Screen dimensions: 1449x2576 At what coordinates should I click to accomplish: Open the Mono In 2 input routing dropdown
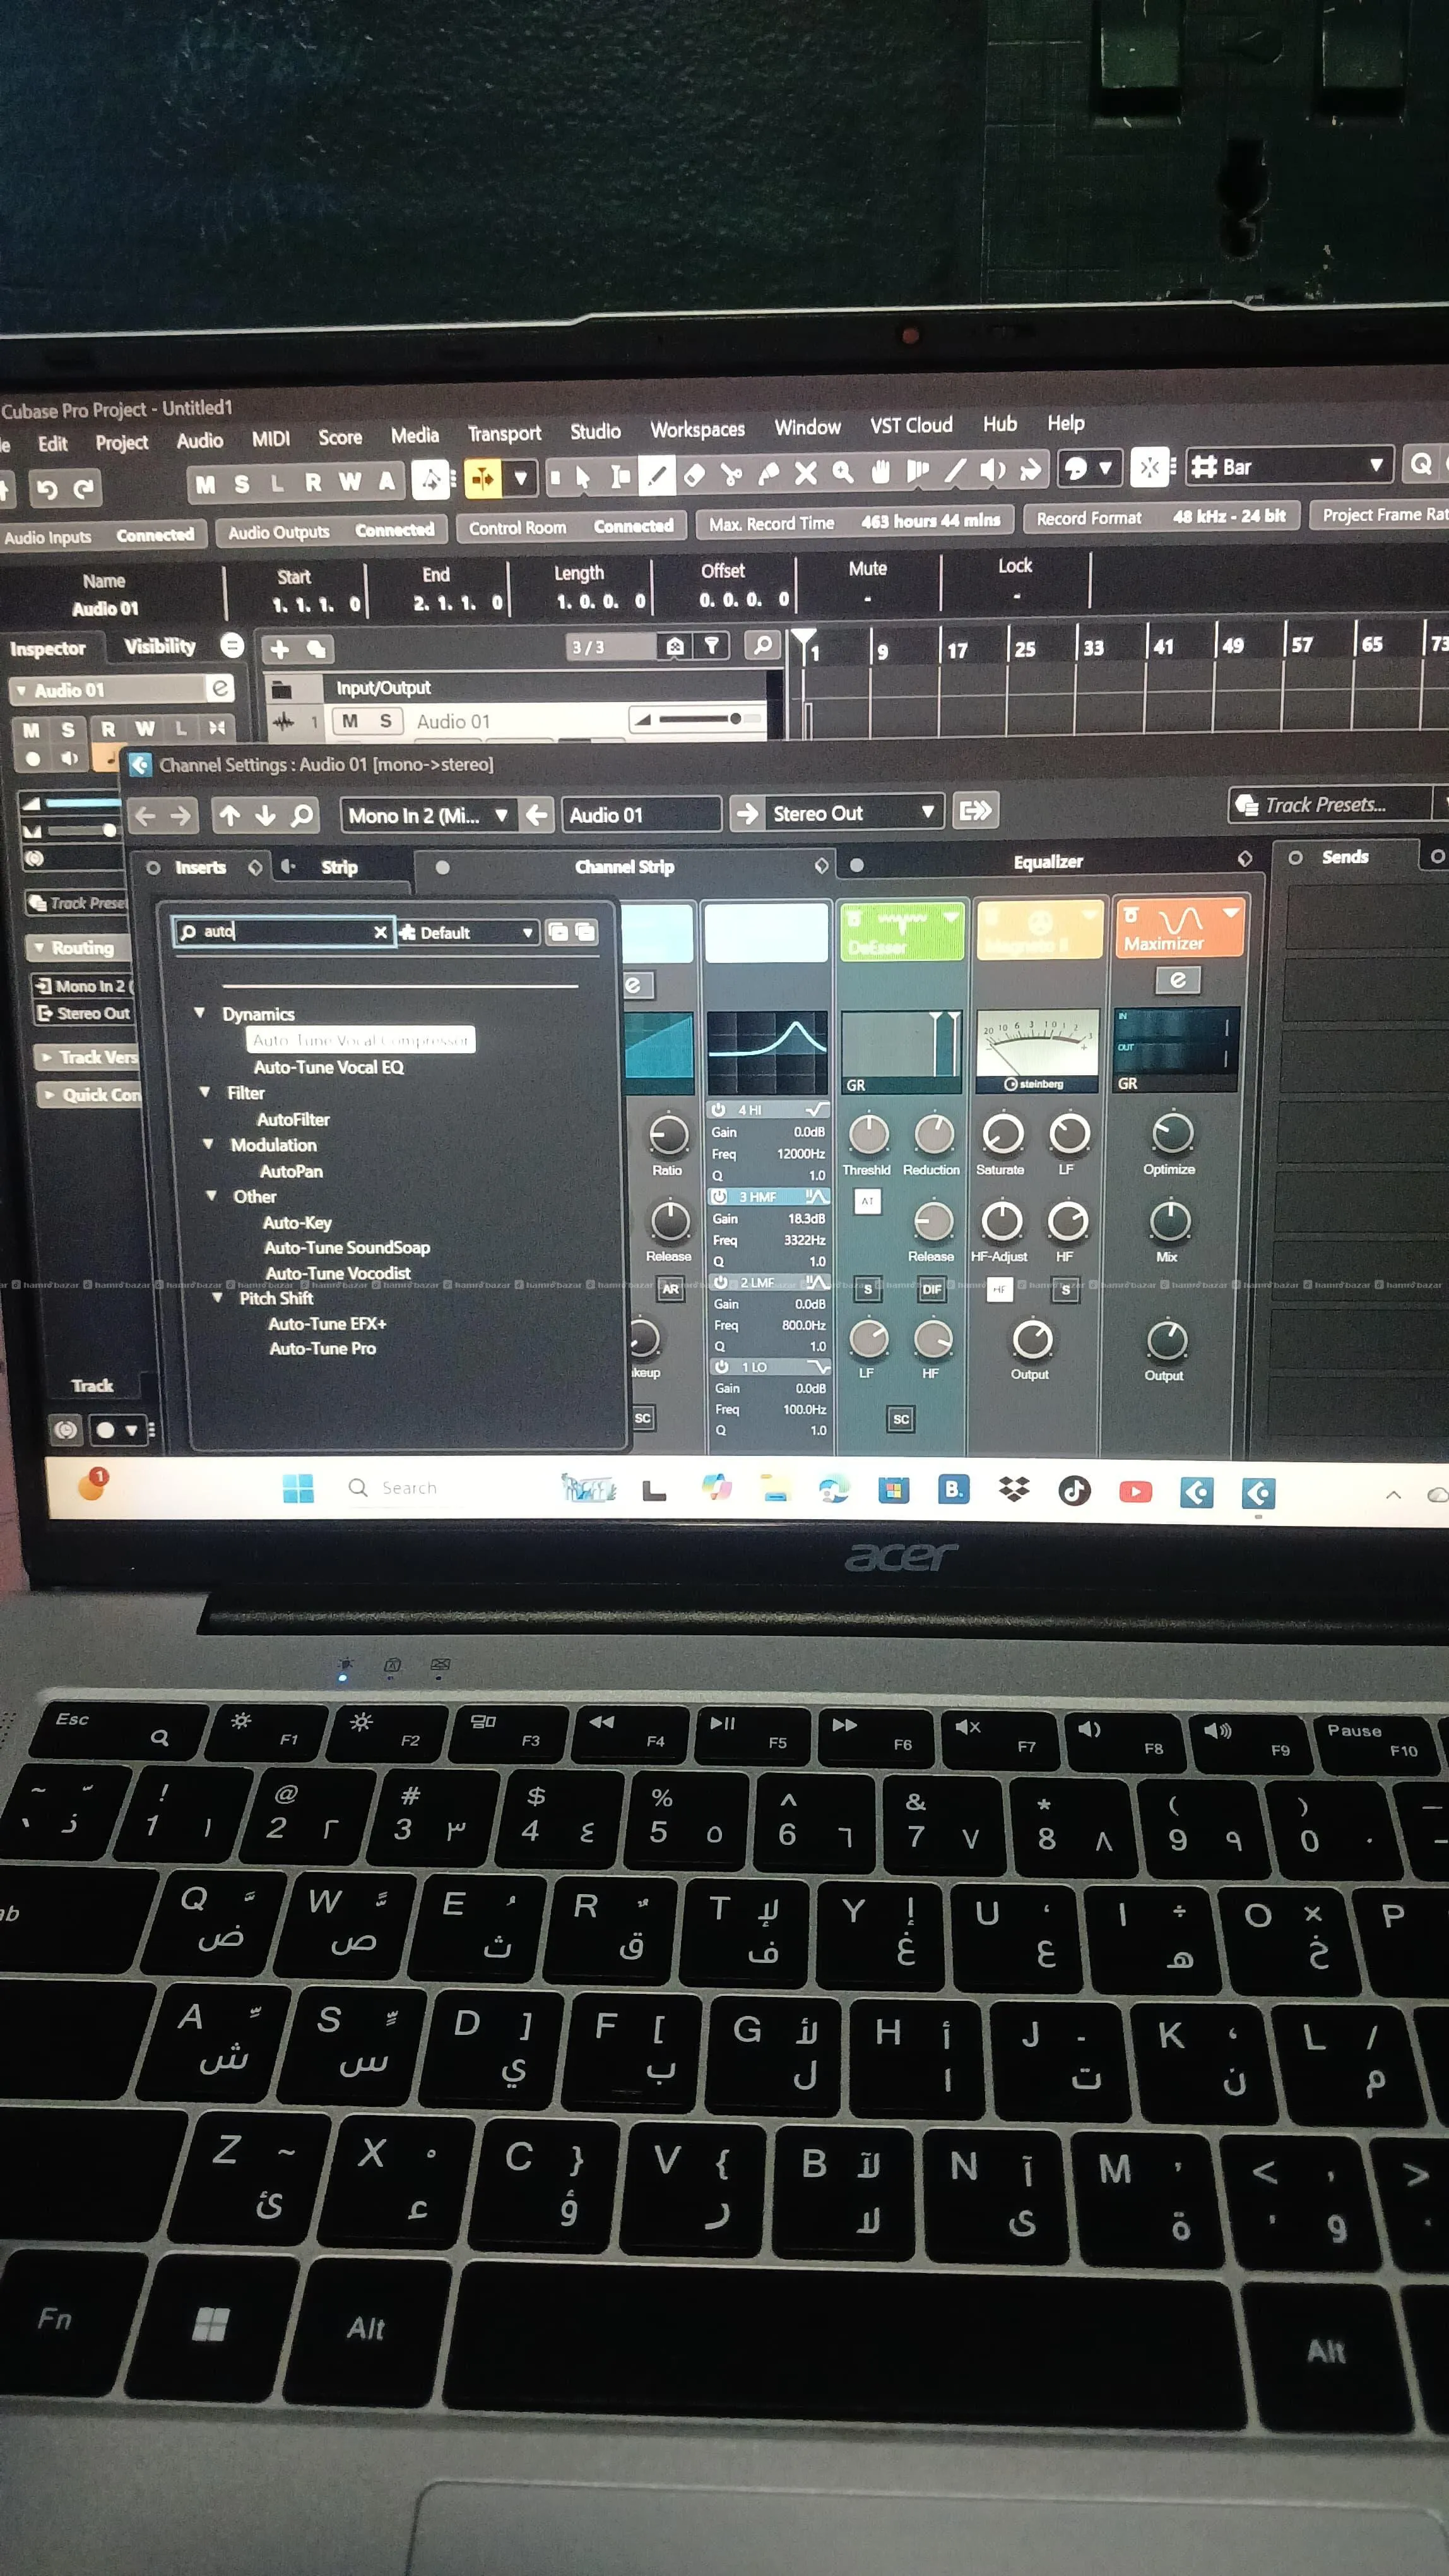[429, 815]
